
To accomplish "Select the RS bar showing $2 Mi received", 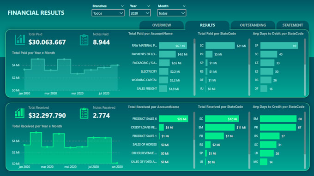I will 208,145.
